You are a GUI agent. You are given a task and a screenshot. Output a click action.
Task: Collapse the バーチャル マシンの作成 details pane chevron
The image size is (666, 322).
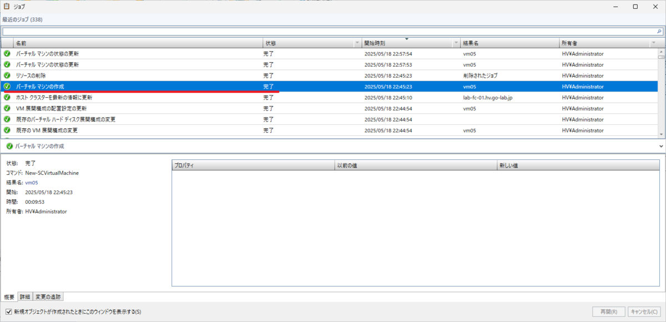pyautogui.click(x=660, y=146)
